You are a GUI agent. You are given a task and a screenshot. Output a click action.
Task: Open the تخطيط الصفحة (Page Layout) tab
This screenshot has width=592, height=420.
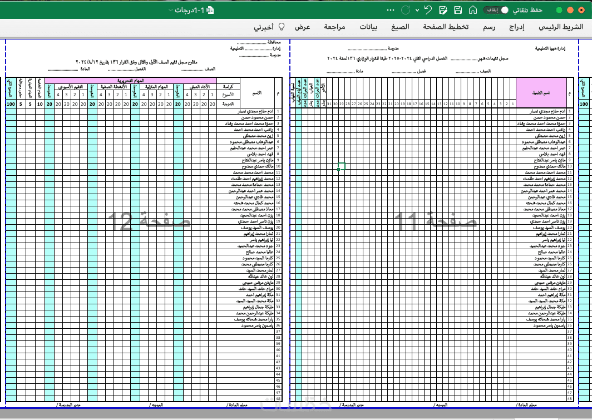[446, 27]
